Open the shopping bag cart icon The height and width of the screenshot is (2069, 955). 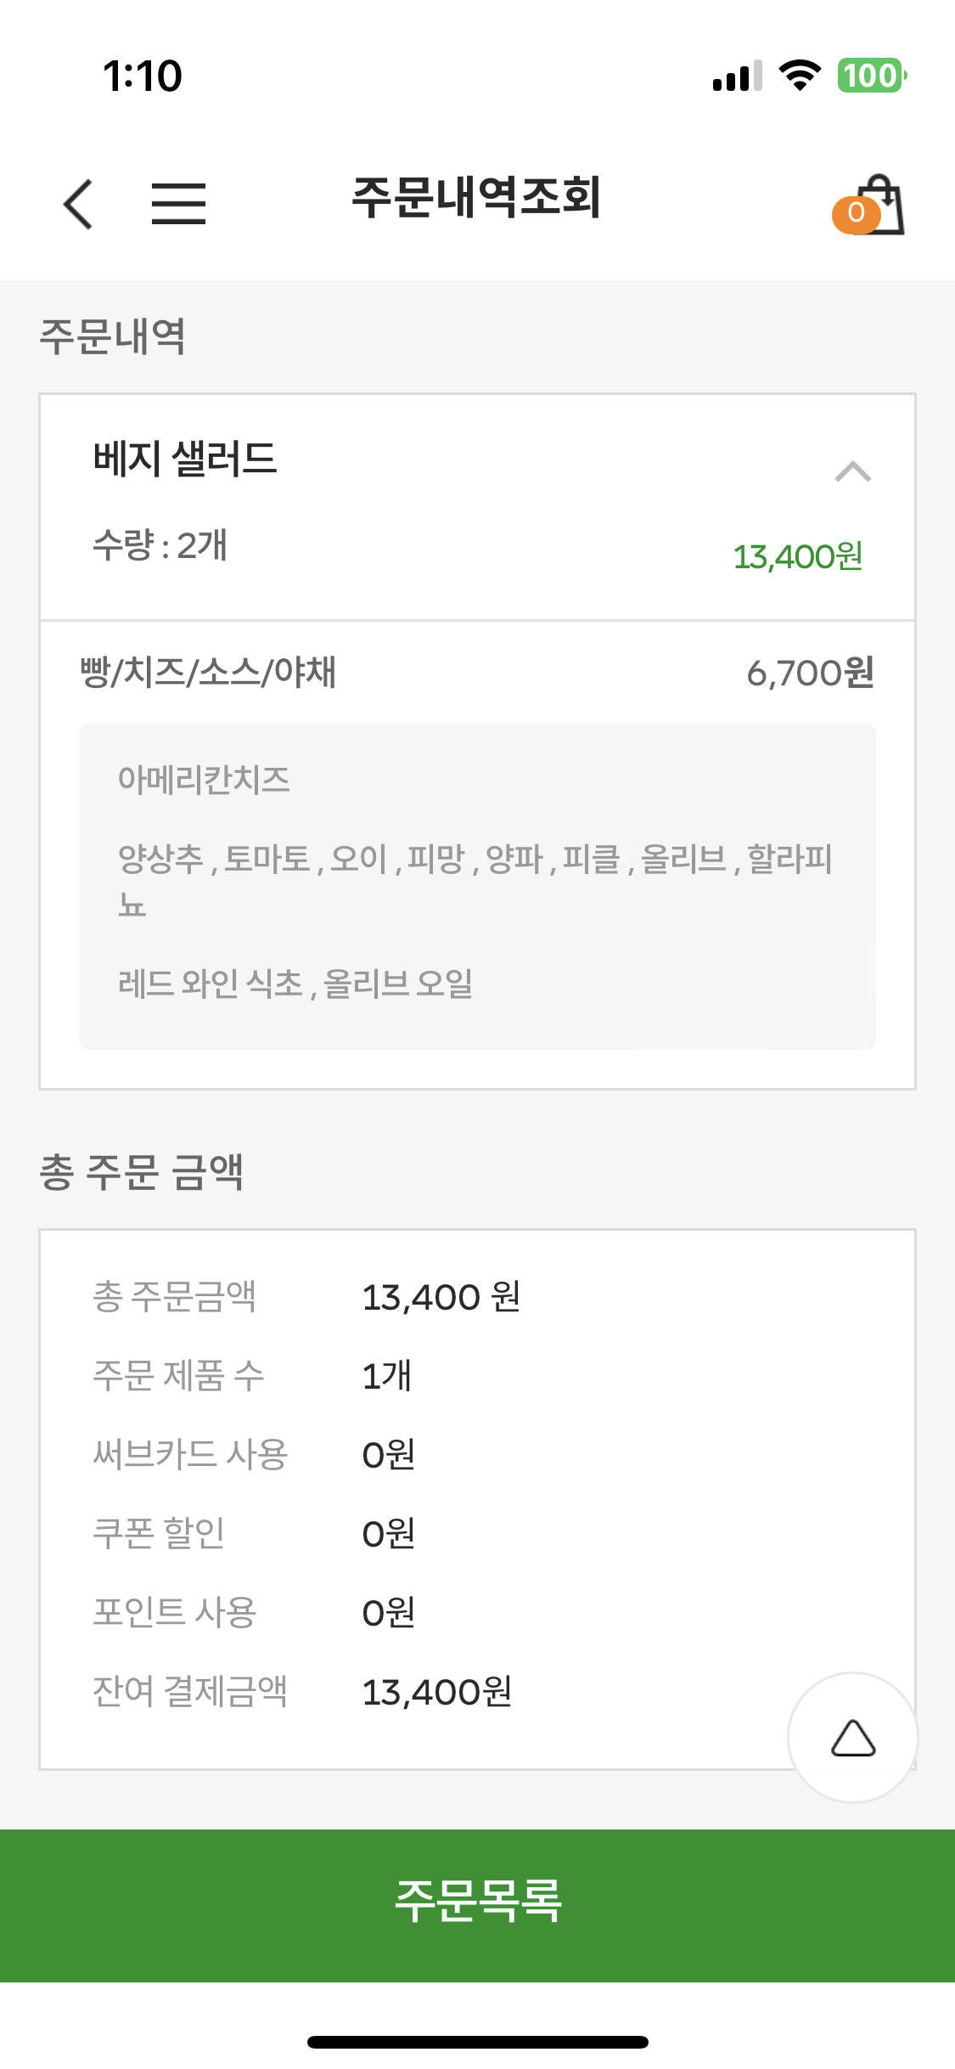879,204
